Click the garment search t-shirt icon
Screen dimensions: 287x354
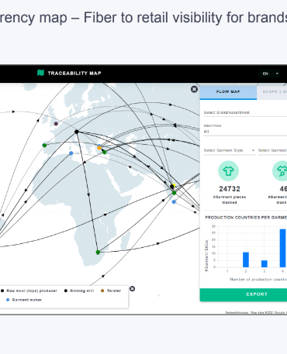(281, 171)
